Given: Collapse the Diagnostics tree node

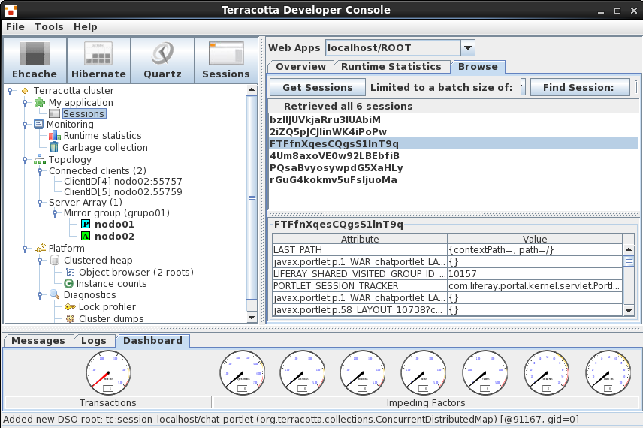Looking at the screenshot, I should point(40,295).
